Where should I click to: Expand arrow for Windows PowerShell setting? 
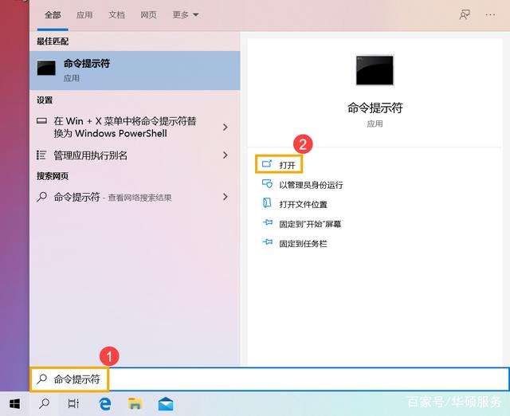(225, 128)
